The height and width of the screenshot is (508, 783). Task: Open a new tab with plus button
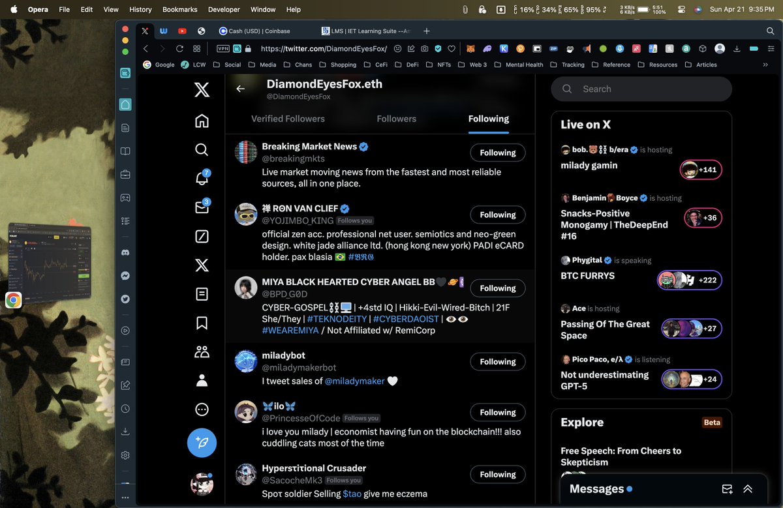(x=427, y=31)
